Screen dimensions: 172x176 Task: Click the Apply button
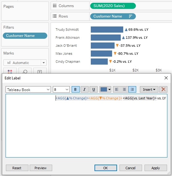[x=156, y=168]
